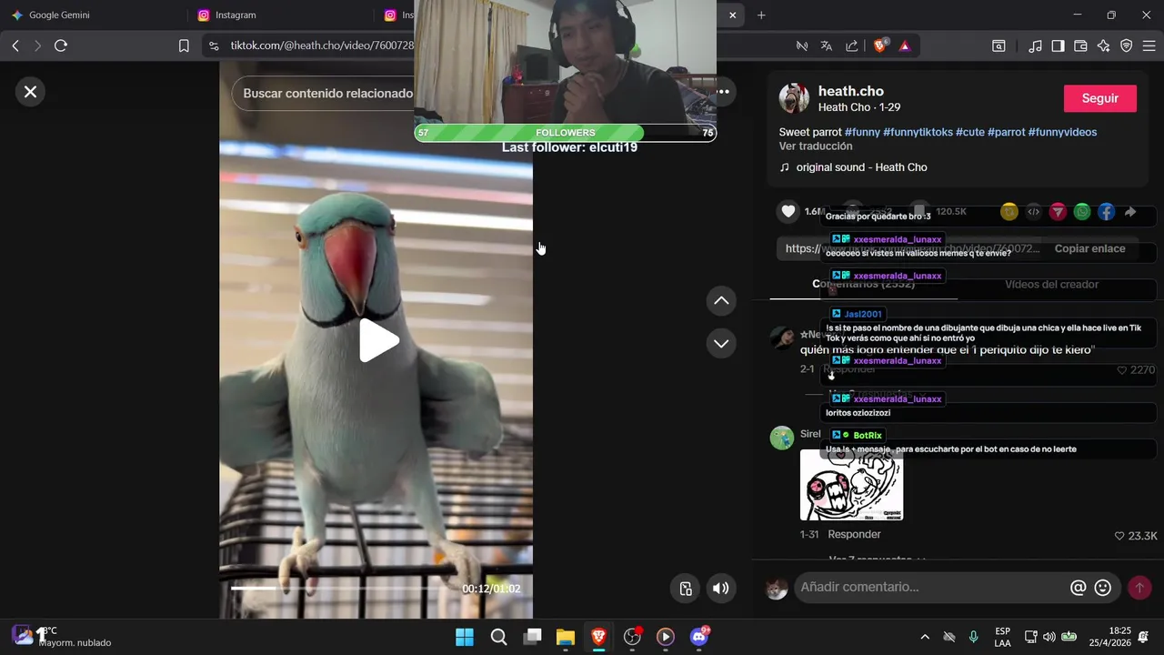Reload the page

point(61,45)
